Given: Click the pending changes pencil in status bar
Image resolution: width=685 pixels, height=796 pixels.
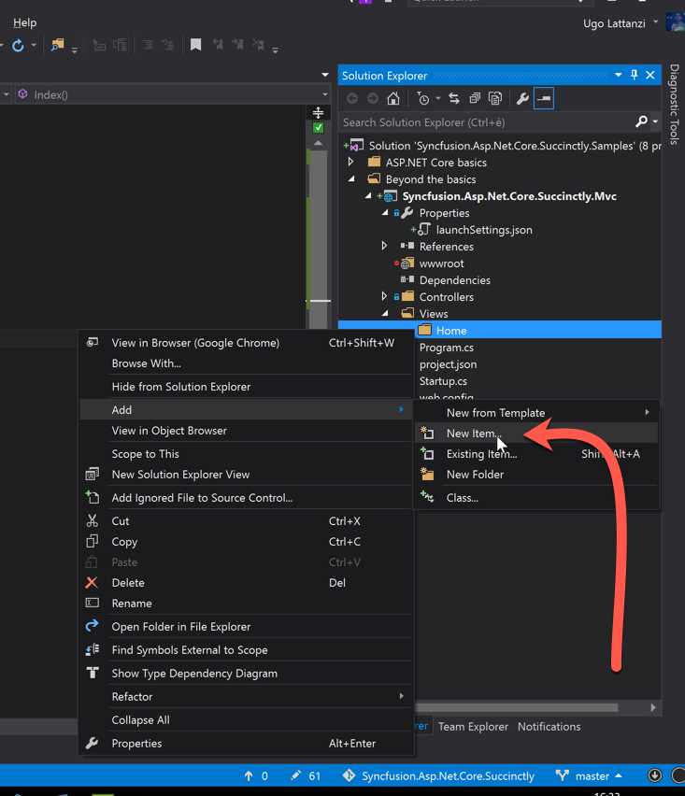Looking at the screenshot, I should (x=295, y=775).
